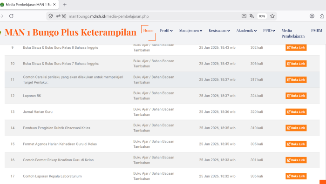Viewport: 326px width, 184px height.
Task: Open the PMBM menu item
Action: coord(317,31)
